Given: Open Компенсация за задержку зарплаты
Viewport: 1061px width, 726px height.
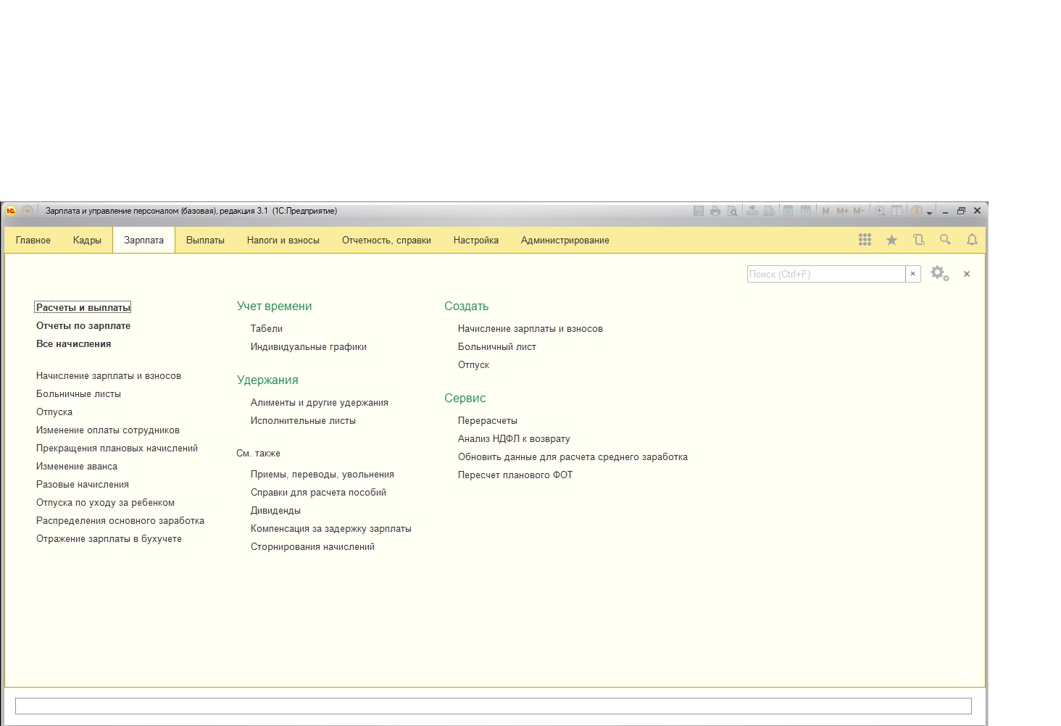Looking at the screenshot, I should tap(331, 529).
